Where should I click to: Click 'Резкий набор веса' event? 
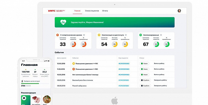pyautogui.click(x=79, y=86)
